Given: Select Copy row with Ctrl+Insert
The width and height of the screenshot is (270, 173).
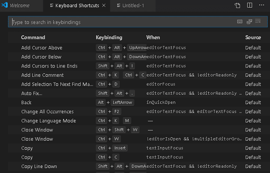Looking at the screenshot, I should 138,148.
